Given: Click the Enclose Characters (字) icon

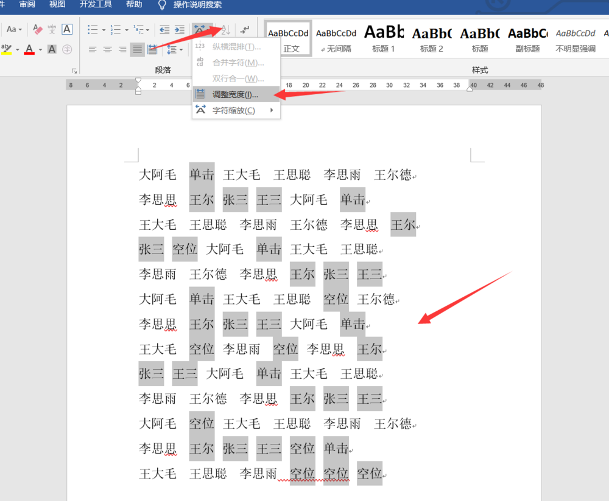Looking at the screenshot, I should 67,49.
